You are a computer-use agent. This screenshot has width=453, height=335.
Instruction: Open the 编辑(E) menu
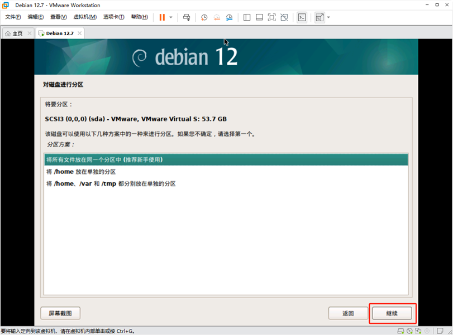(x=36, y=17)
